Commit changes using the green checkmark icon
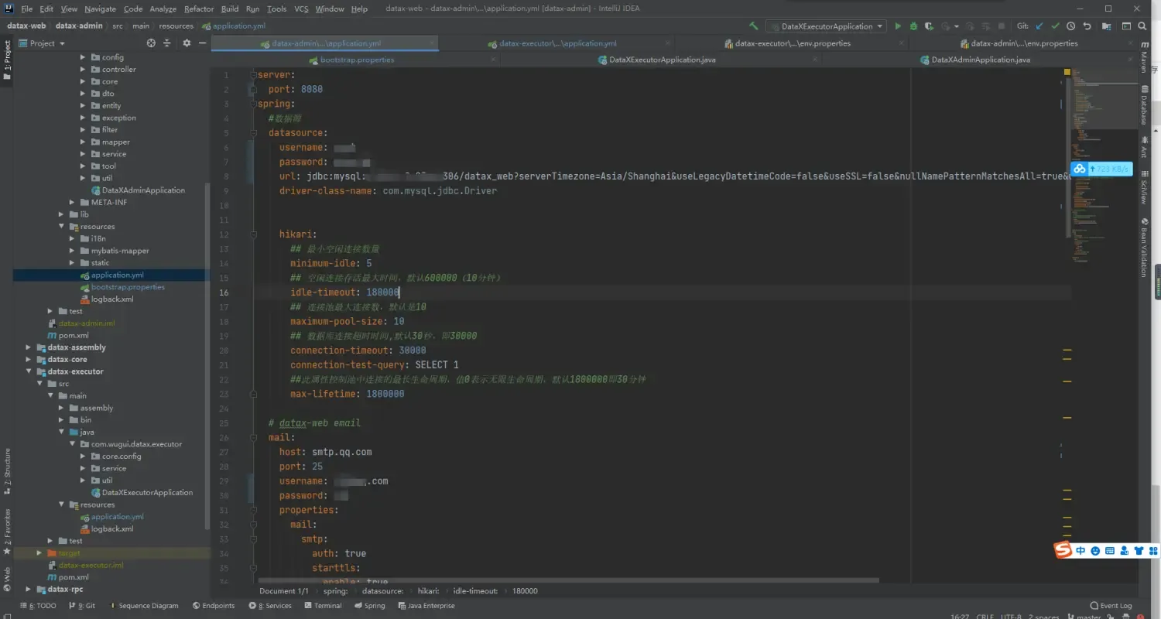1161x619 pixels. coord(1054,26)
